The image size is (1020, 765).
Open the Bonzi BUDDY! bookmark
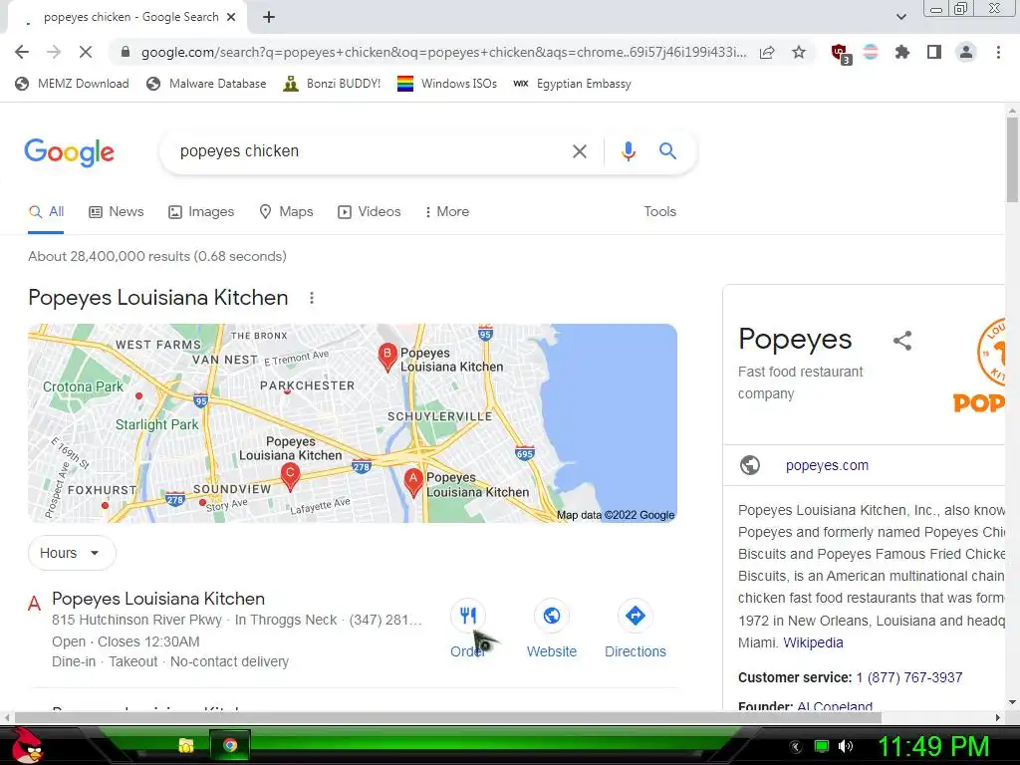(x=332, y=84)
